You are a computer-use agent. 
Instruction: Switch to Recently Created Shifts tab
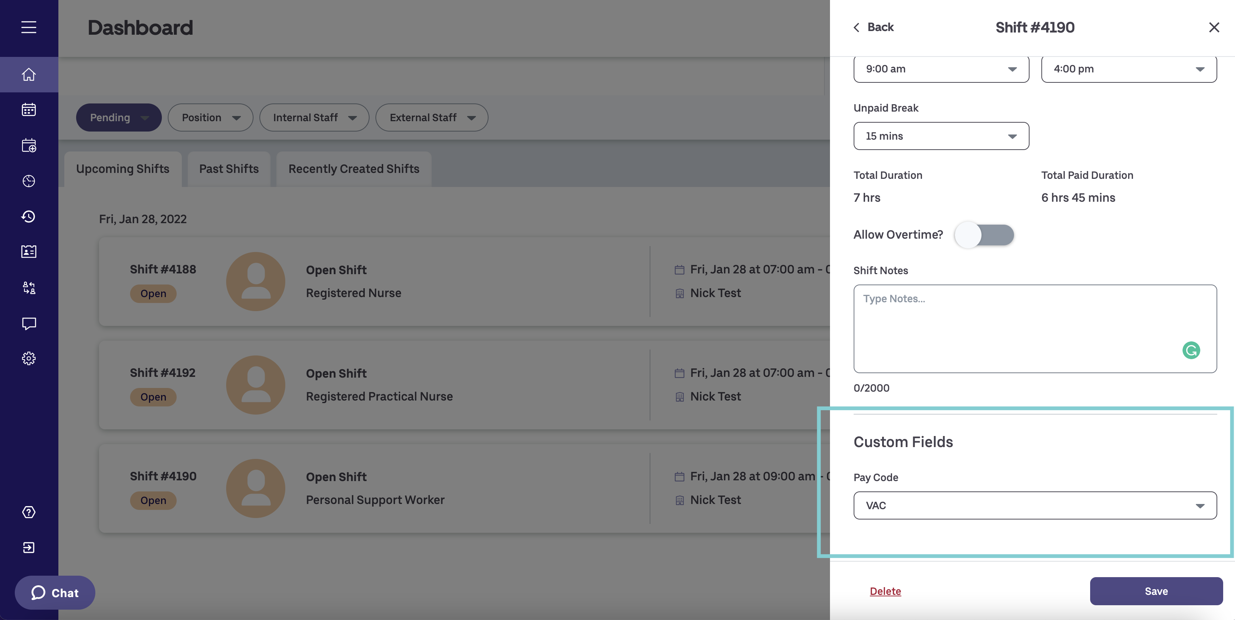click(354, 169)
